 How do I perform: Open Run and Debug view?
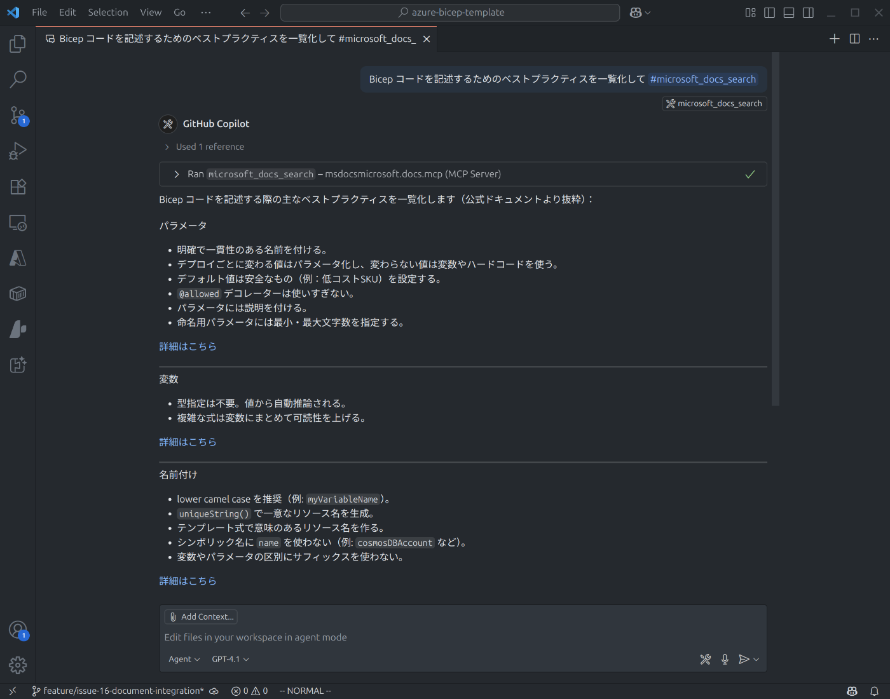click(18, 151)
